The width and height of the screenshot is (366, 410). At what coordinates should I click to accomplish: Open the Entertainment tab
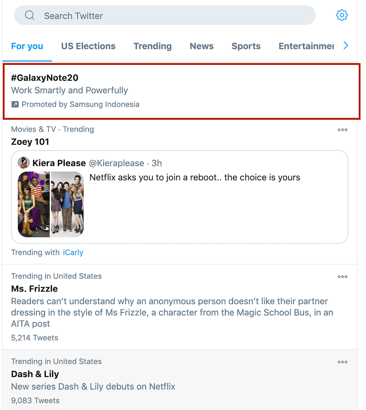(x=306, y=46)
